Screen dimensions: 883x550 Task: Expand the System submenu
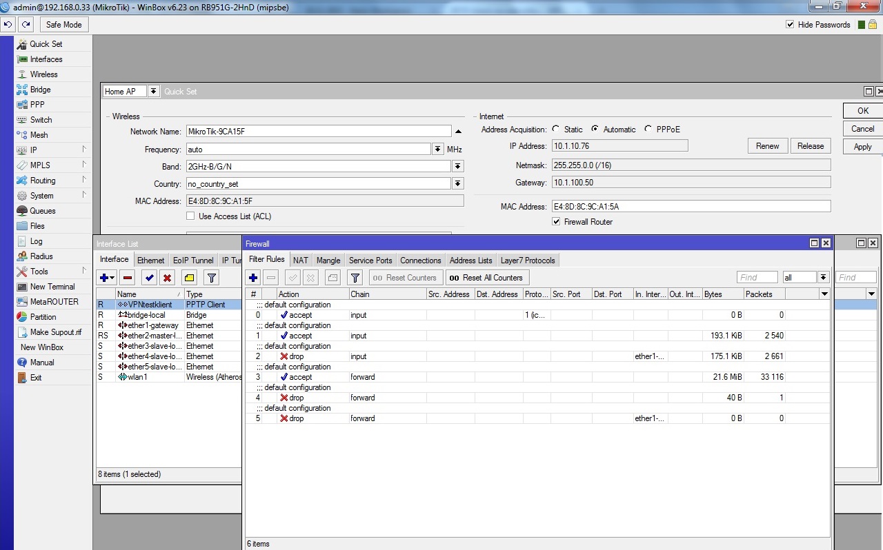(52, 196)
